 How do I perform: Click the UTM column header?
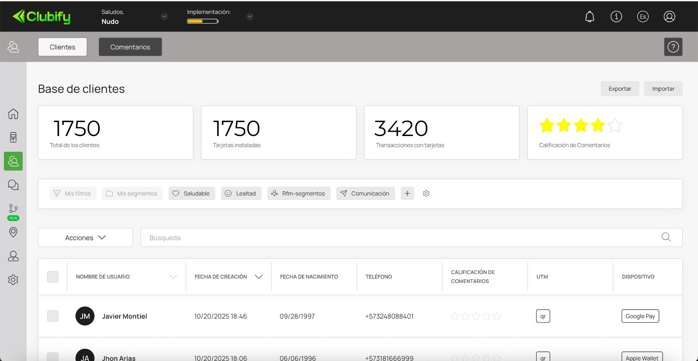click(x=542, y=277)
